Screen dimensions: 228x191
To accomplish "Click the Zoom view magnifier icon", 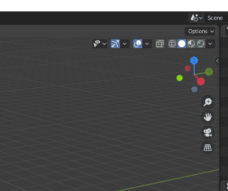I will click(208, 102).
